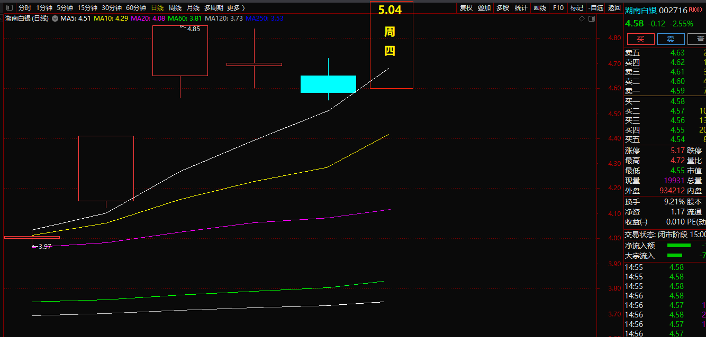Click the 查 query button

pyautogui.click(x=698, y=39)
